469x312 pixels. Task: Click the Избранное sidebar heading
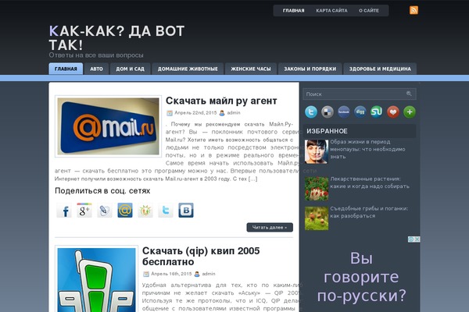coord(327,131)
